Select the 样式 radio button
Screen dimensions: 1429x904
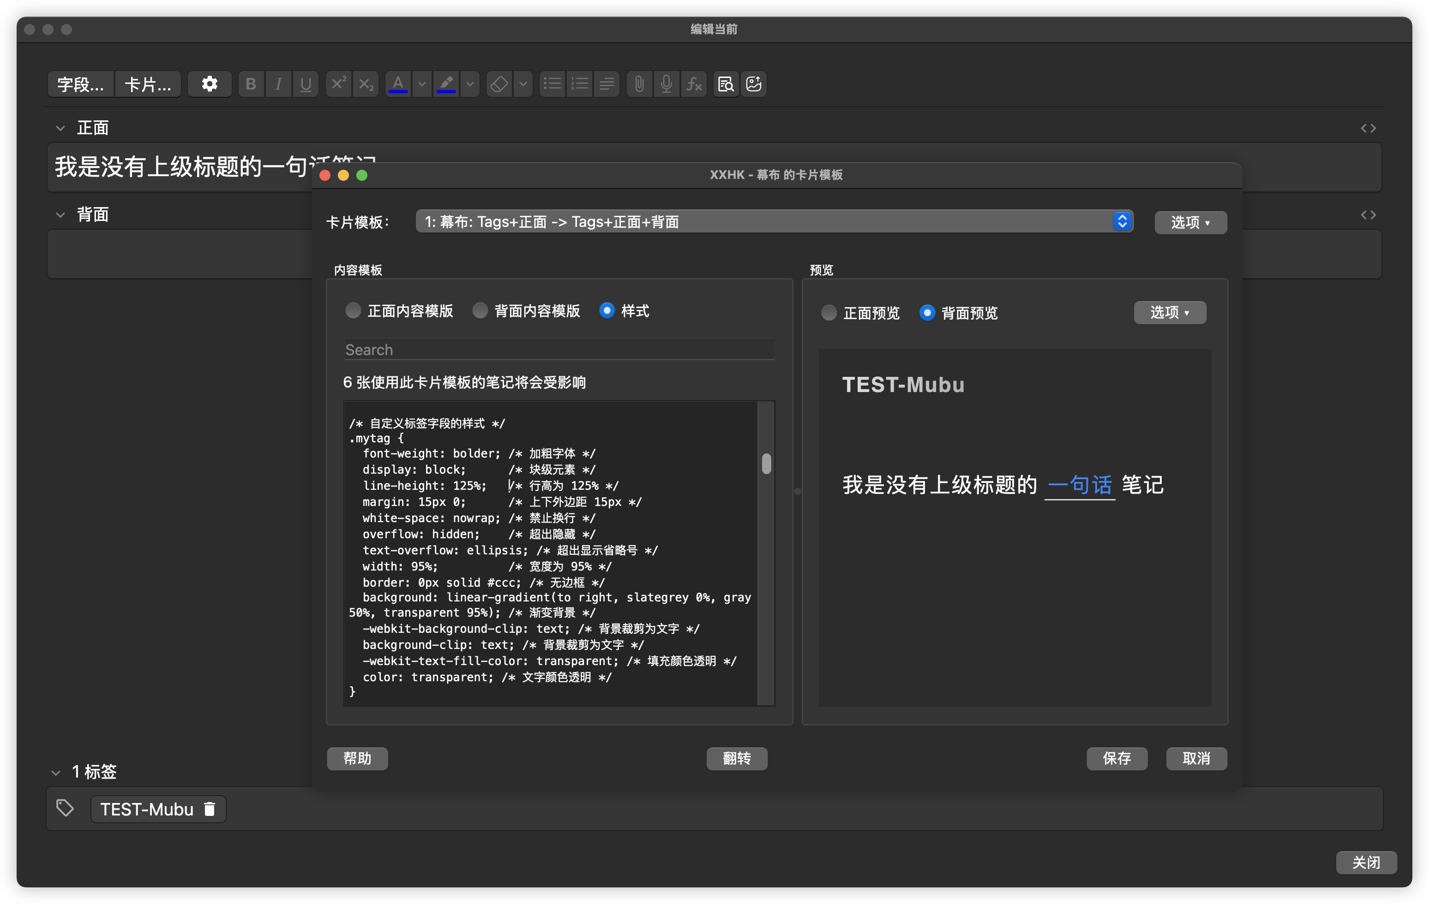(606, 311)
